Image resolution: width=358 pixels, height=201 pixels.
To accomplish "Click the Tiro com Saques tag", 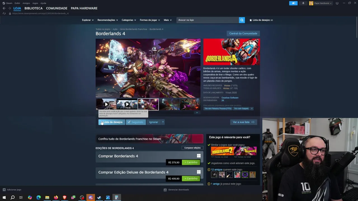I will tap(241, 108).
